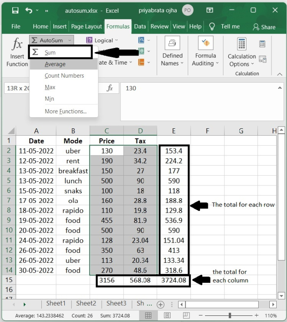Add a new sheet with plus icon
This screenshot has height=322, width=287.
coord(161,304)
